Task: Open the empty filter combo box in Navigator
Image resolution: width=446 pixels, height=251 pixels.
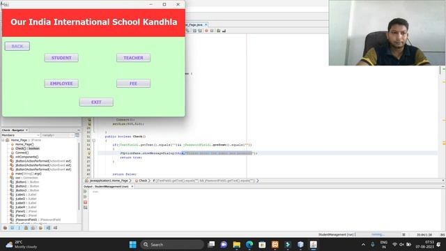Action: coord(58,135)
